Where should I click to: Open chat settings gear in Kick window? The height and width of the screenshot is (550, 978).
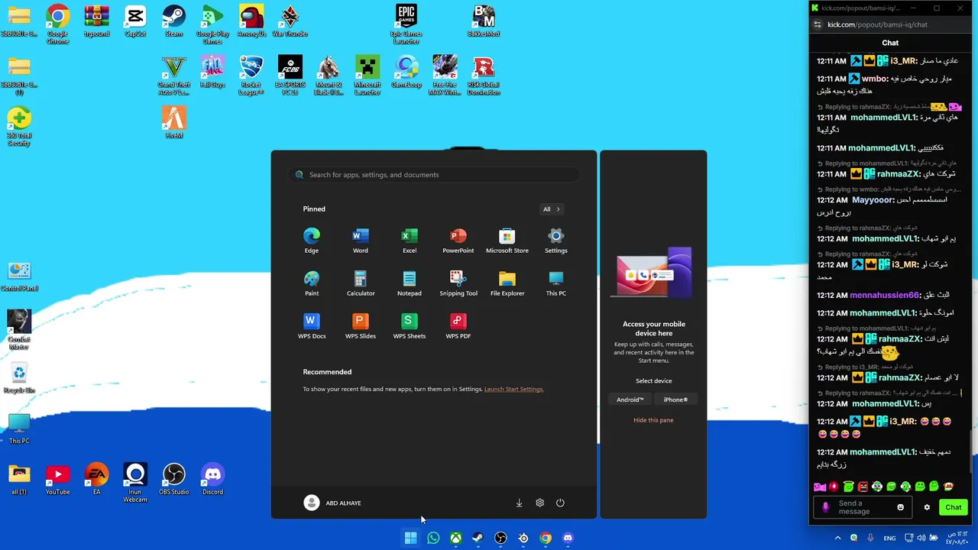click(x=927, y=507)
